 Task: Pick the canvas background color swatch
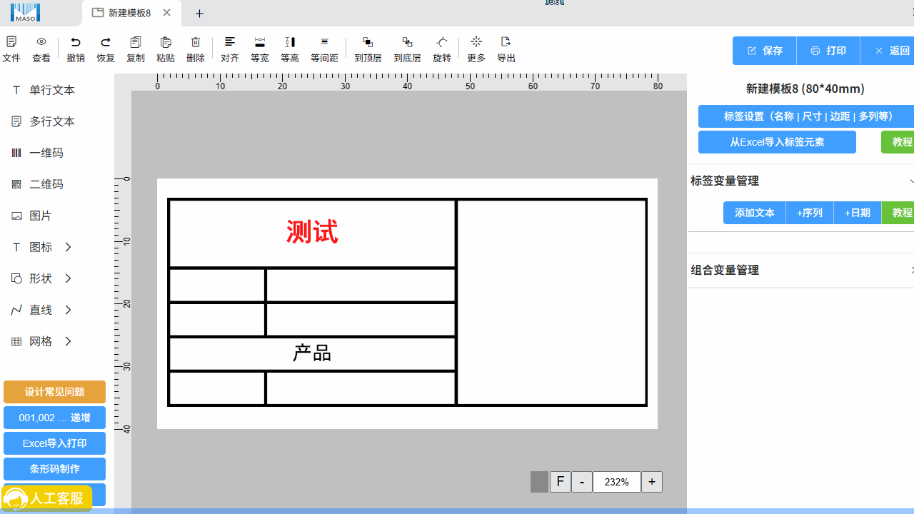coord(539,482)
